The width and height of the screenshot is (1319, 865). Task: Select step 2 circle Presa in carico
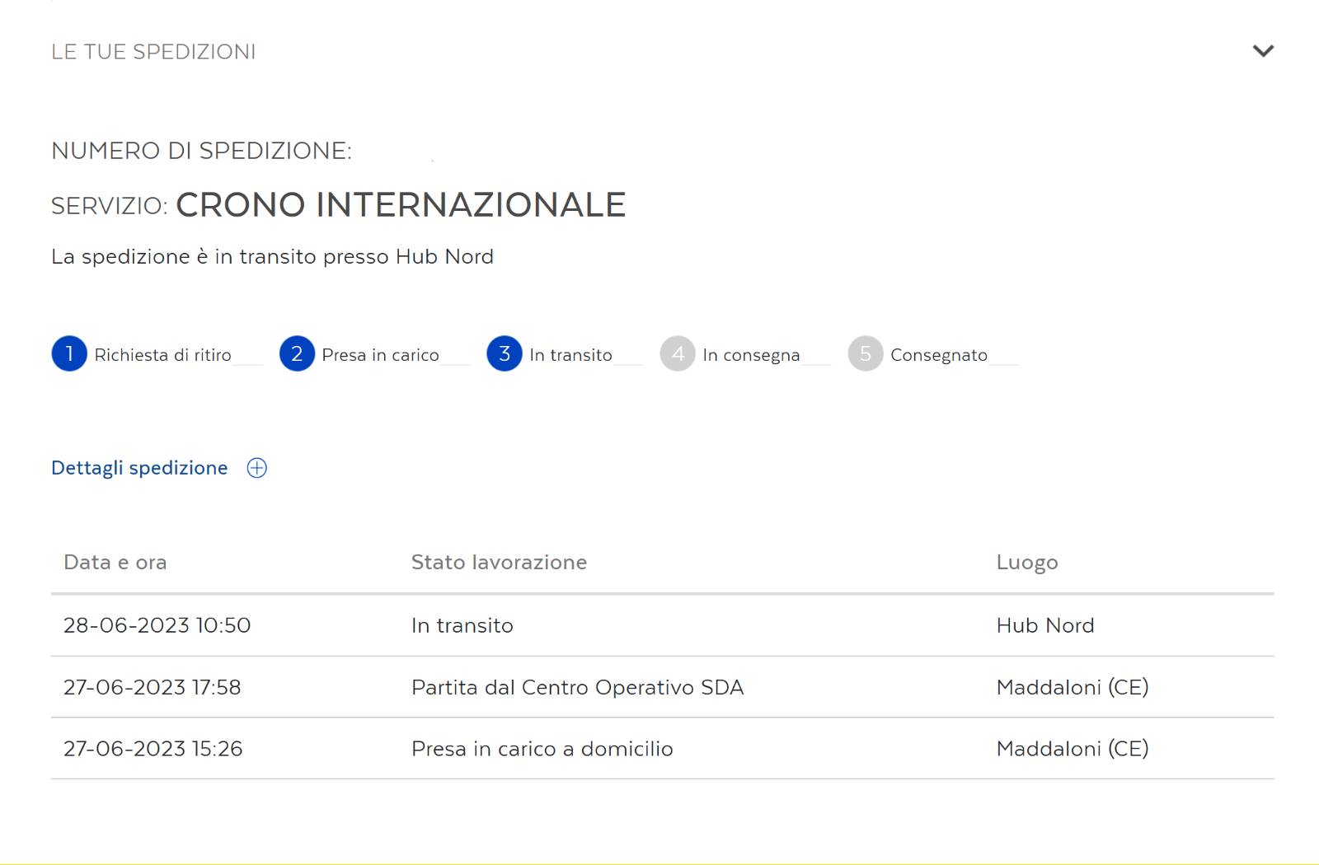297,354
